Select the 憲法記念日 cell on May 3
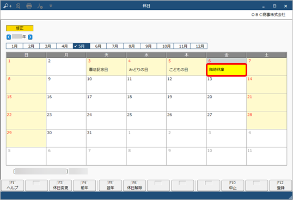Screen dimensions: 293x200 (106, 67)
